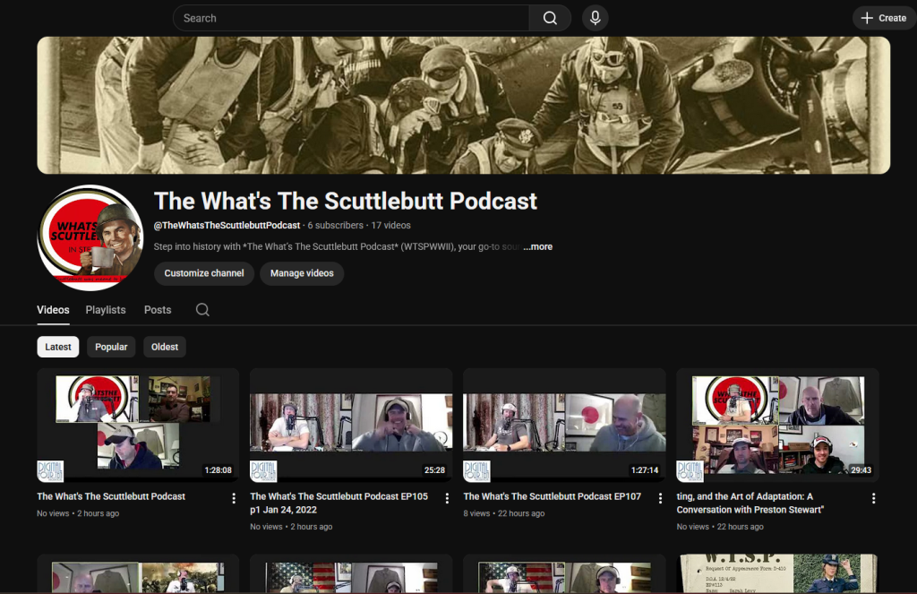Open the channel tab search icon

202,310
